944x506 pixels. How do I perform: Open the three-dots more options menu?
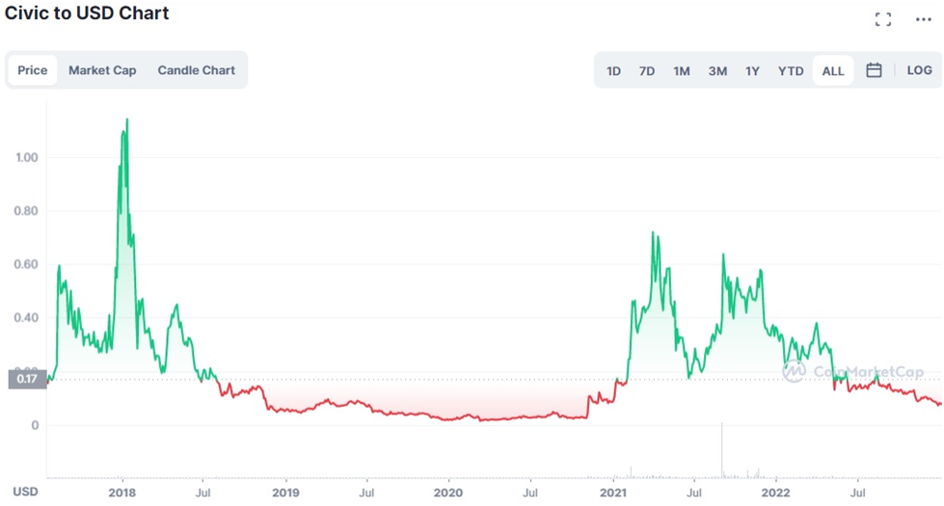(x=923, y=20)
